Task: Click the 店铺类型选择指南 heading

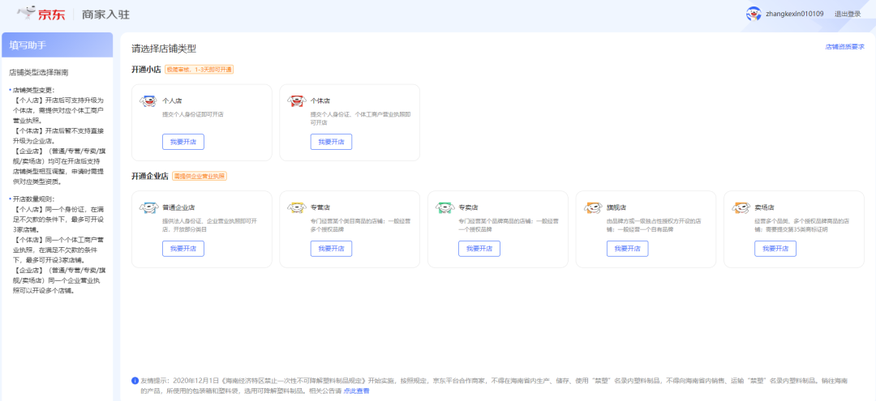Action: [39, 72]
